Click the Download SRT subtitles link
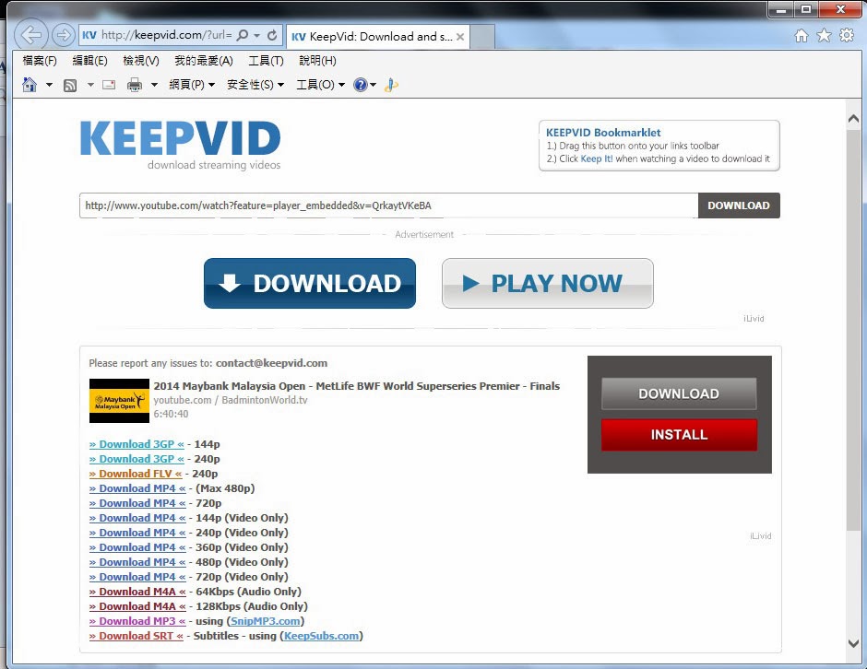The height and width of the screenshot is (669, 867). [136, 636]
